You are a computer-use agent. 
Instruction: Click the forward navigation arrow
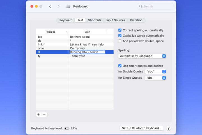click(58, 6)
